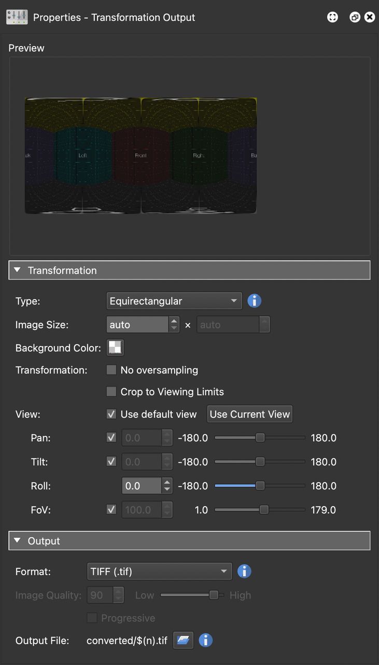Open the Background Color picker swatch
The image size is (379, 665).
[x=115, y=347]
